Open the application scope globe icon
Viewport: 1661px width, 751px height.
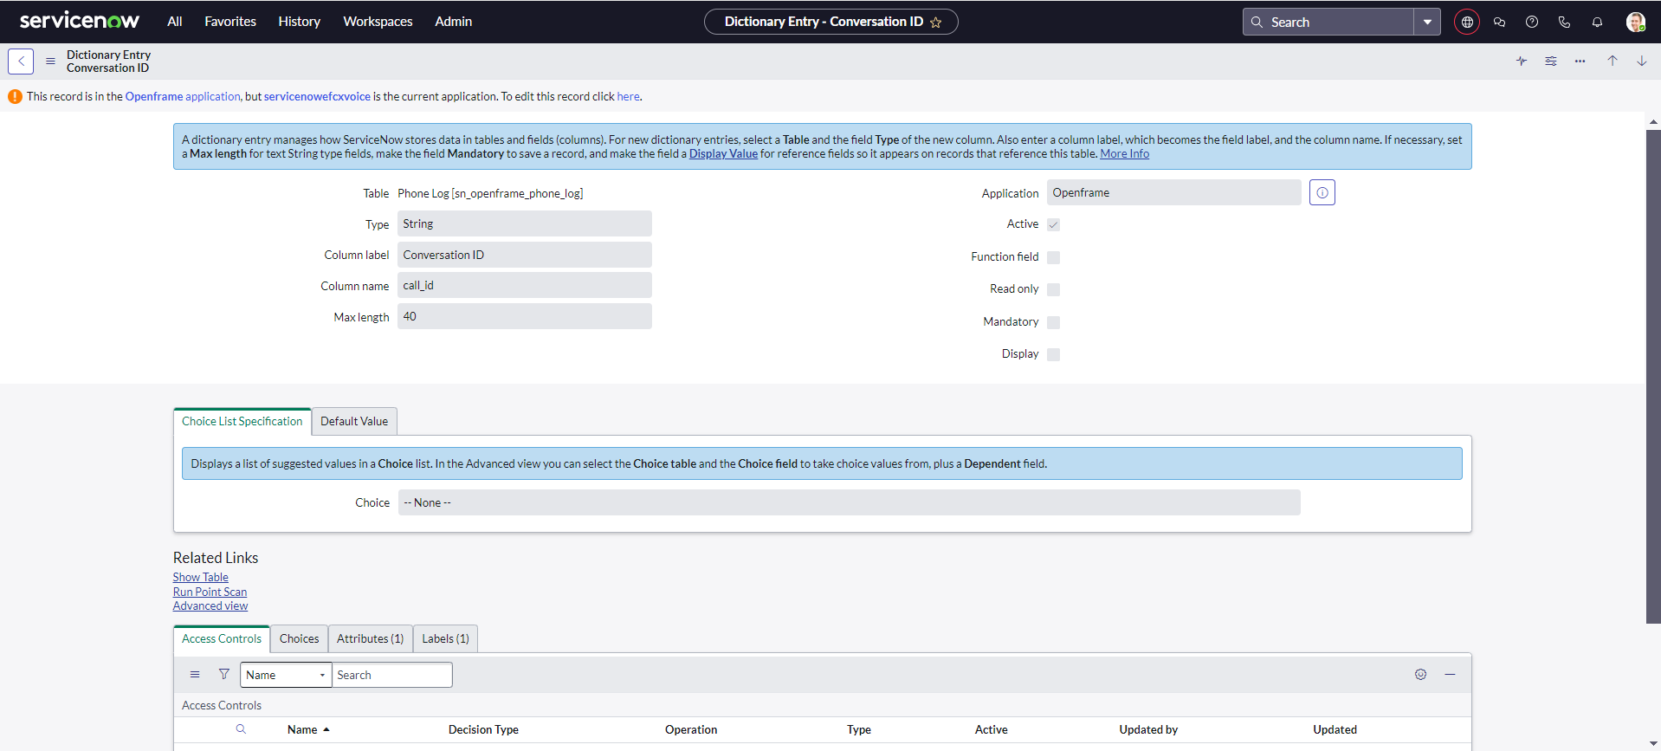point(1467,23)
